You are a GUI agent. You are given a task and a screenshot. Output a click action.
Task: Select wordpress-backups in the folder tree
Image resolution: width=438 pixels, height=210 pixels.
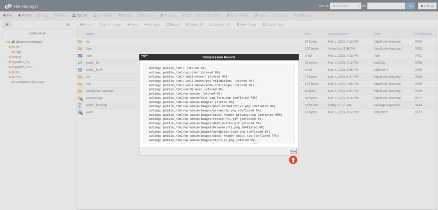click(30, 82)
